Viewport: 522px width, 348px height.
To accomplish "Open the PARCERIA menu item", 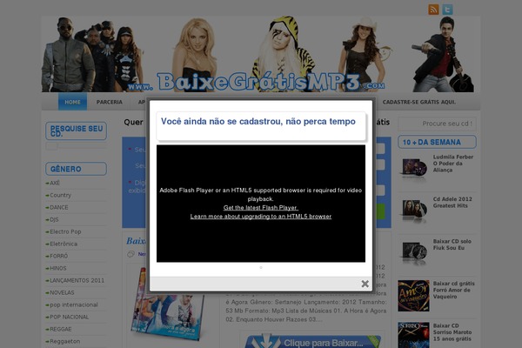I will 110,102.
